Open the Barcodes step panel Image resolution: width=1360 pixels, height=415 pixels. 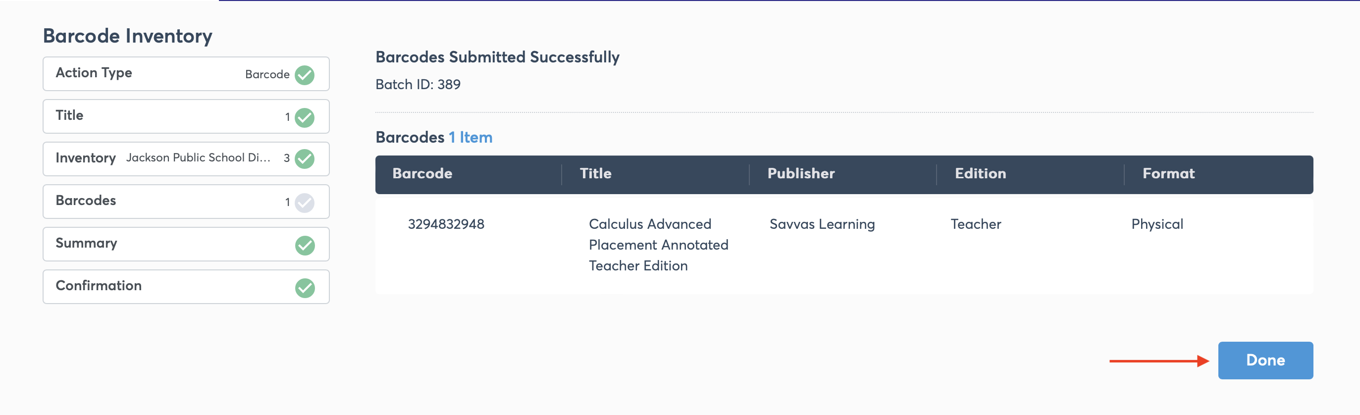click(x=186, y=202)
